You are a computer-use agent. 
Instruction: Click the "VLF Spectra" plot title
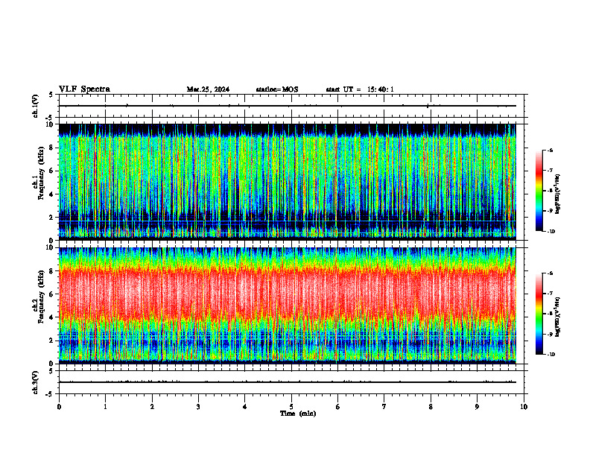(84, 89)
